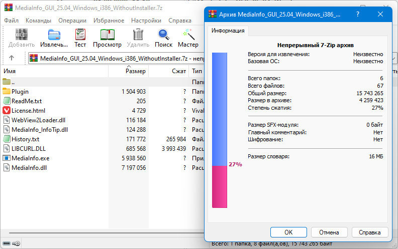
Task: Click dictionary size value 16 МБ
Action: point(376,156)
